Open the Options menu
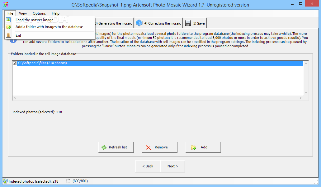 [39, 13]
